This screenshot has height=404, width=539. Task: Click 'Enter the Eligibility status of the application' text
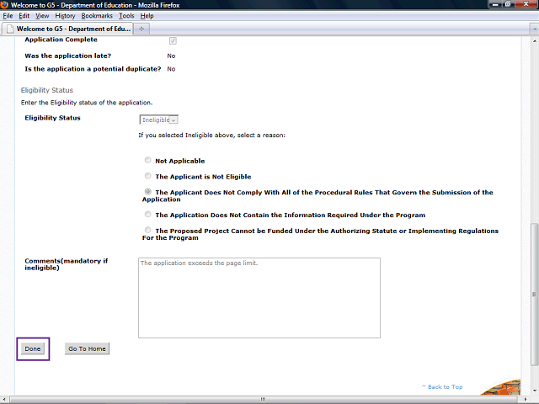click(87, 103)
